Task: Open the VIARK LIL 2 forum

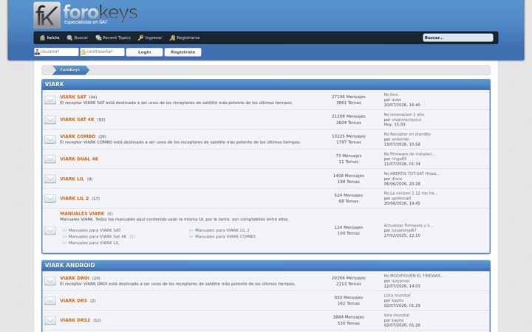Action: (75, 198)
